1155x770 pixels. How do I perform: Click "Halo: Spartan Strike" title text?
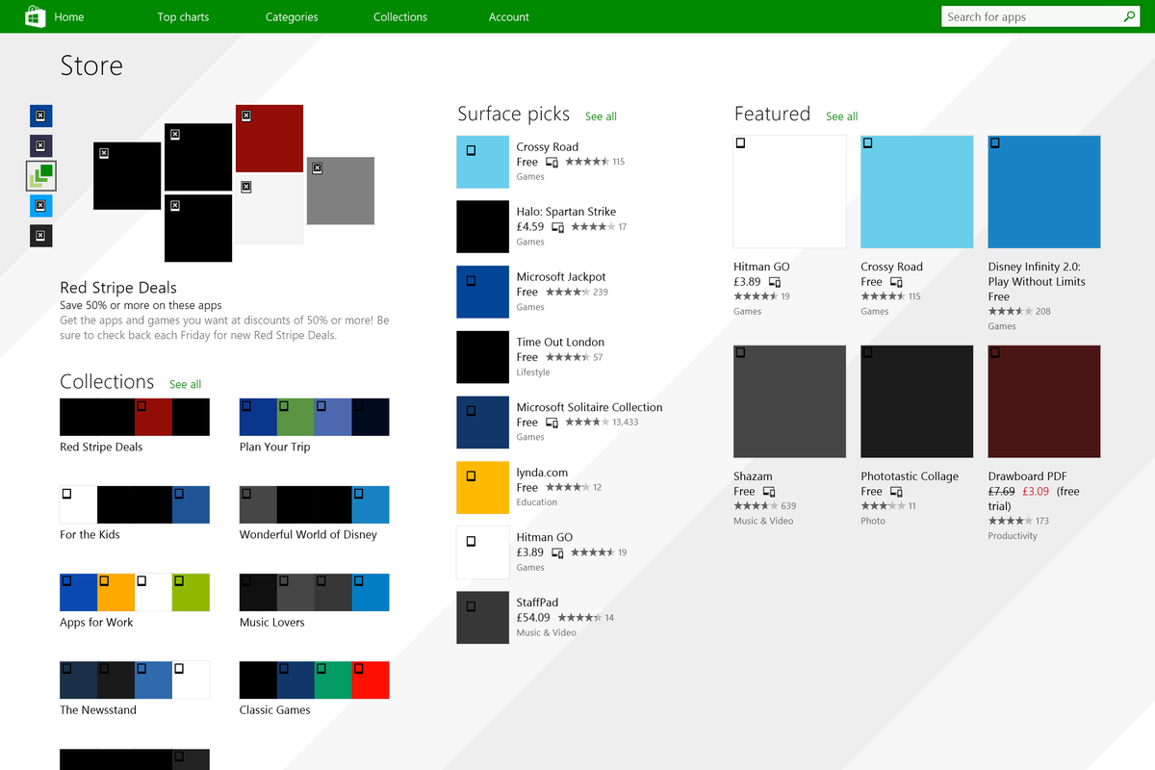(566, 212)
